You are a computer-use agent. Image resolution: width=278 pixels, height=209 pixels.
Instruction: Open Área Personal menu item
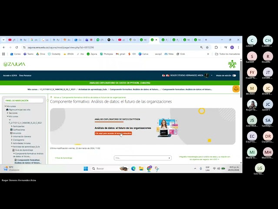pos(25,75)
